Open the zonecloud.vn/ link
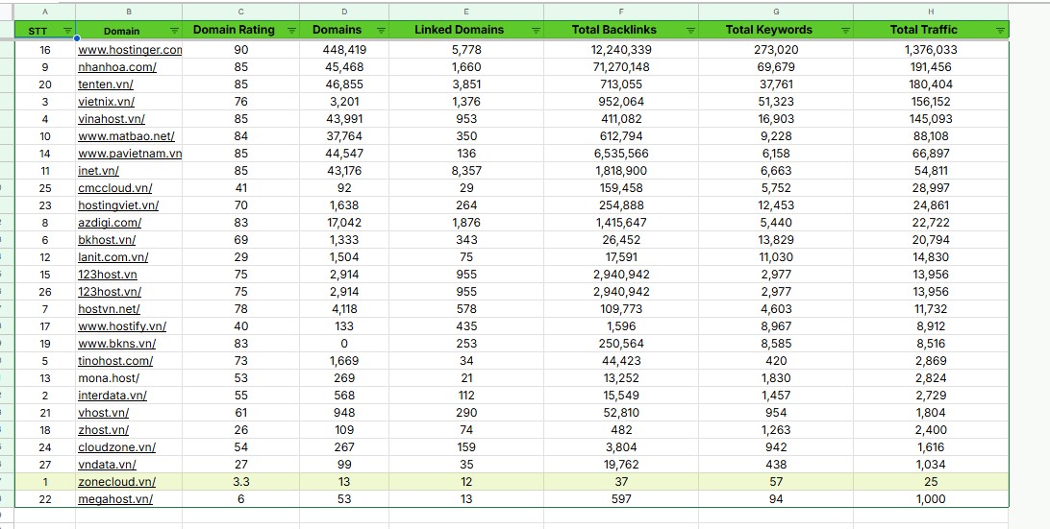1050x529 pixels. 117,482
